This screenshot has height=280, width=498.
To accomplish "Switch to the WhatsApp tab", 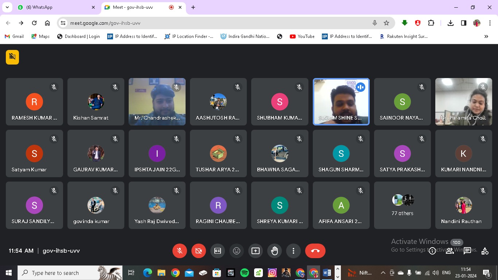I will (55, 7).
